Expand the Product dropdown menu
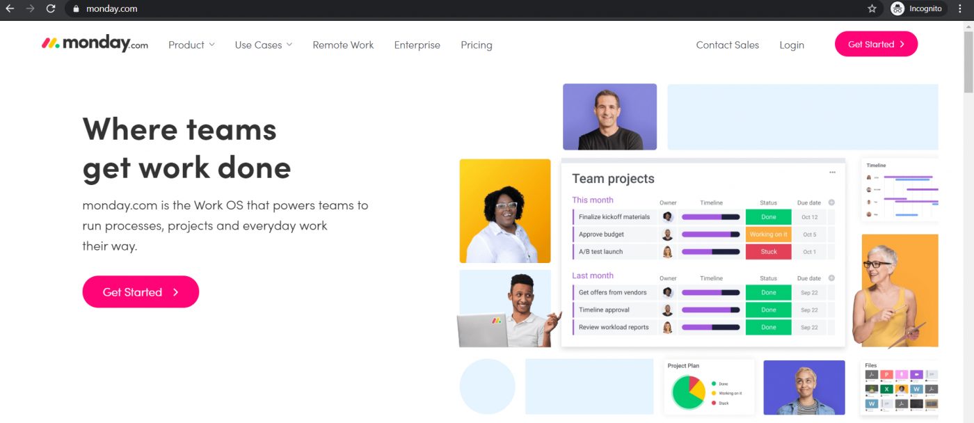This screenshot has height=423, width=974. tap(191, 45)
